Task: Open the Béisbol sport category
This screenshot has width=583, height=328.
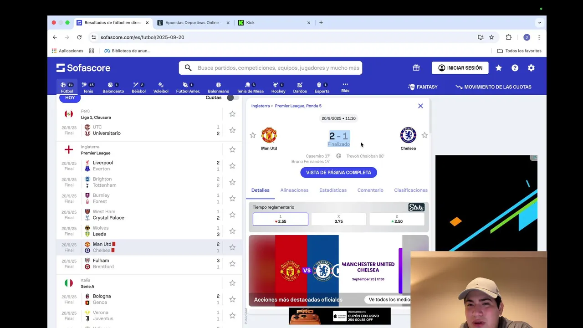Action: 138,87
